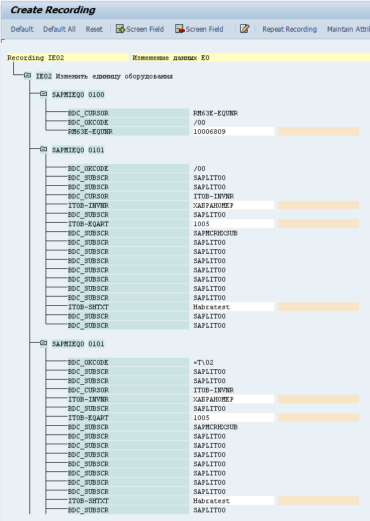Click the RM63E-EQUNR value field 10006809
Viewport: 370px width, 521px height.
(x=233, y=132)
